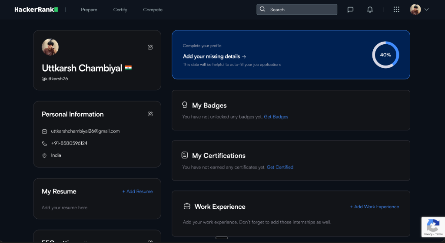Click the 'Complete your profile' label

coord(202,46)
